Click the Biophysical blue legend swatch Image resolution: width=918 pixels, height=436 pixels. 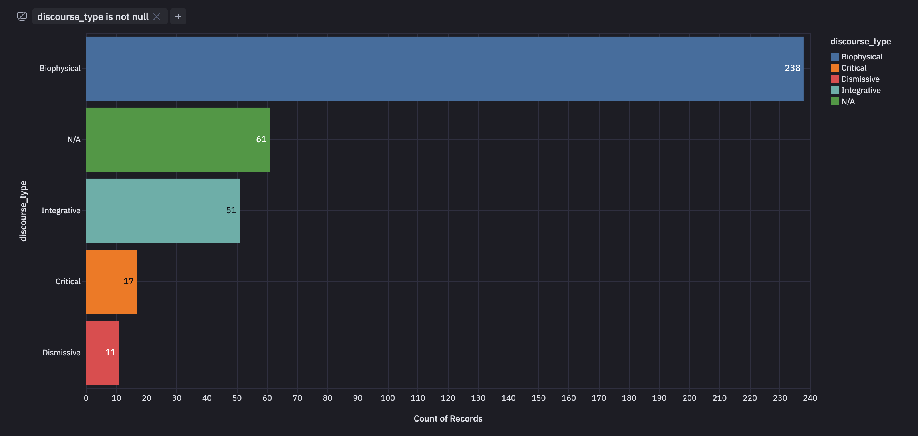(835, 57)
